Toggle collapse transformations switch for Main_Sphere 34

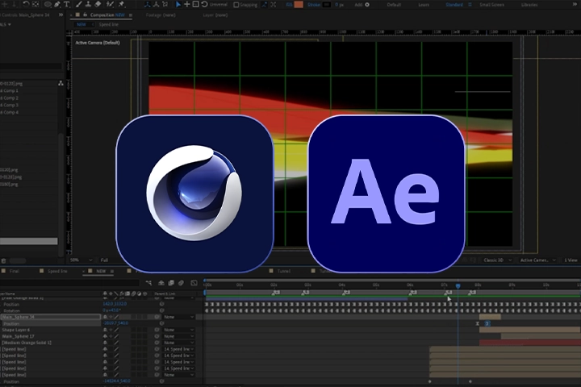click(111, 317)
